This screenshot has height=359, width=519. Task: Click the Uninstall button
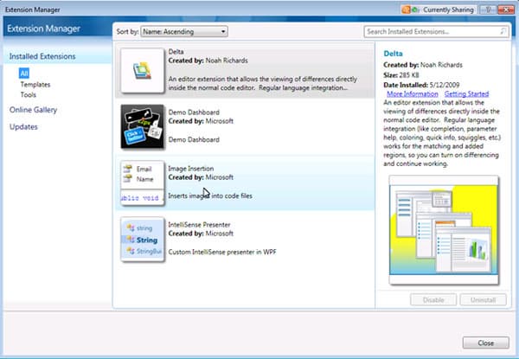coord(483,300)
